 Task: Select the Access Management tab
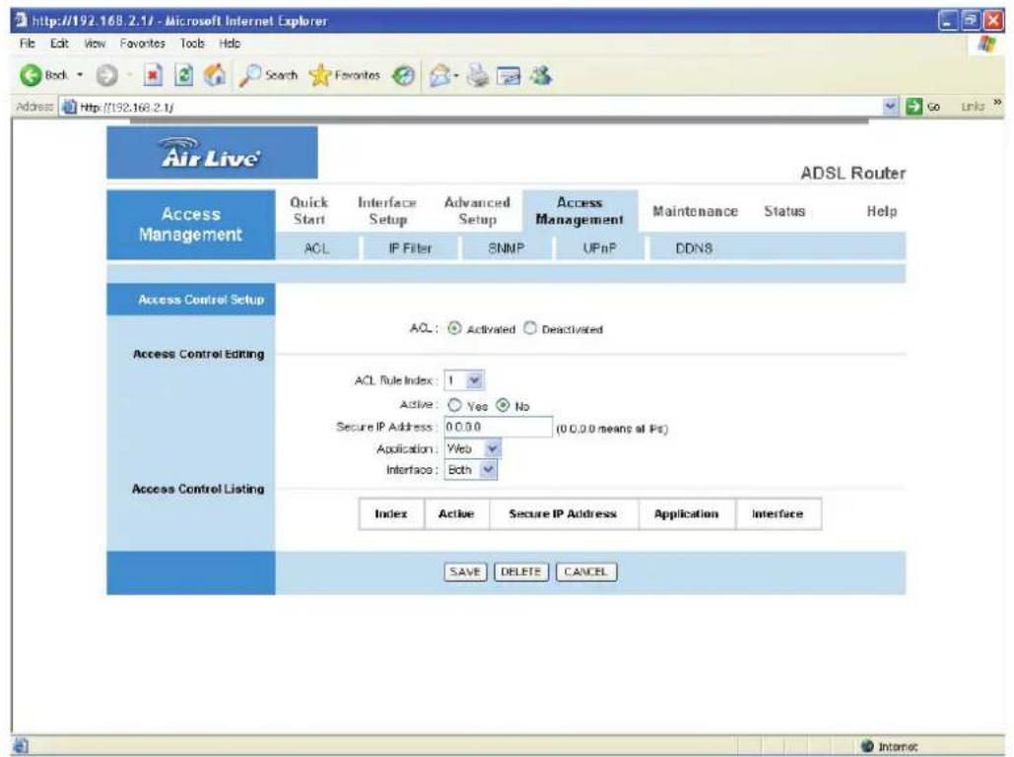(579, 211)
